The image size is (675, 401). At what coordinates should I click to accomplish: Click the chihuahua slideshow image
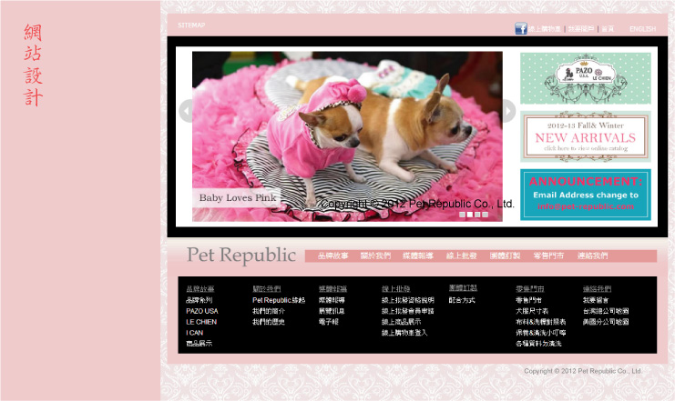tap(347, 136)
